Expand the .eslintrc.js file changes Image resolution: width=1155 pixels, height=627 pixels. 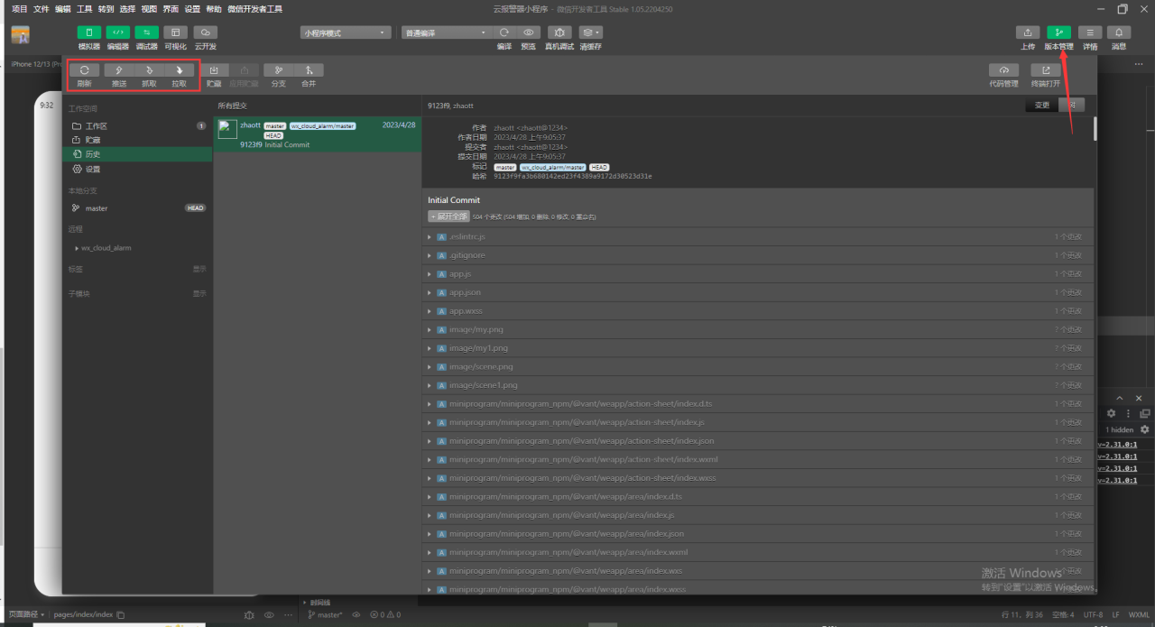[430, 236]
